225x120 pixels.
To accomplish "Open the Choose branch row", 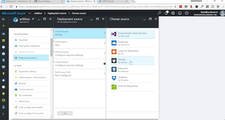I will 79,64.
